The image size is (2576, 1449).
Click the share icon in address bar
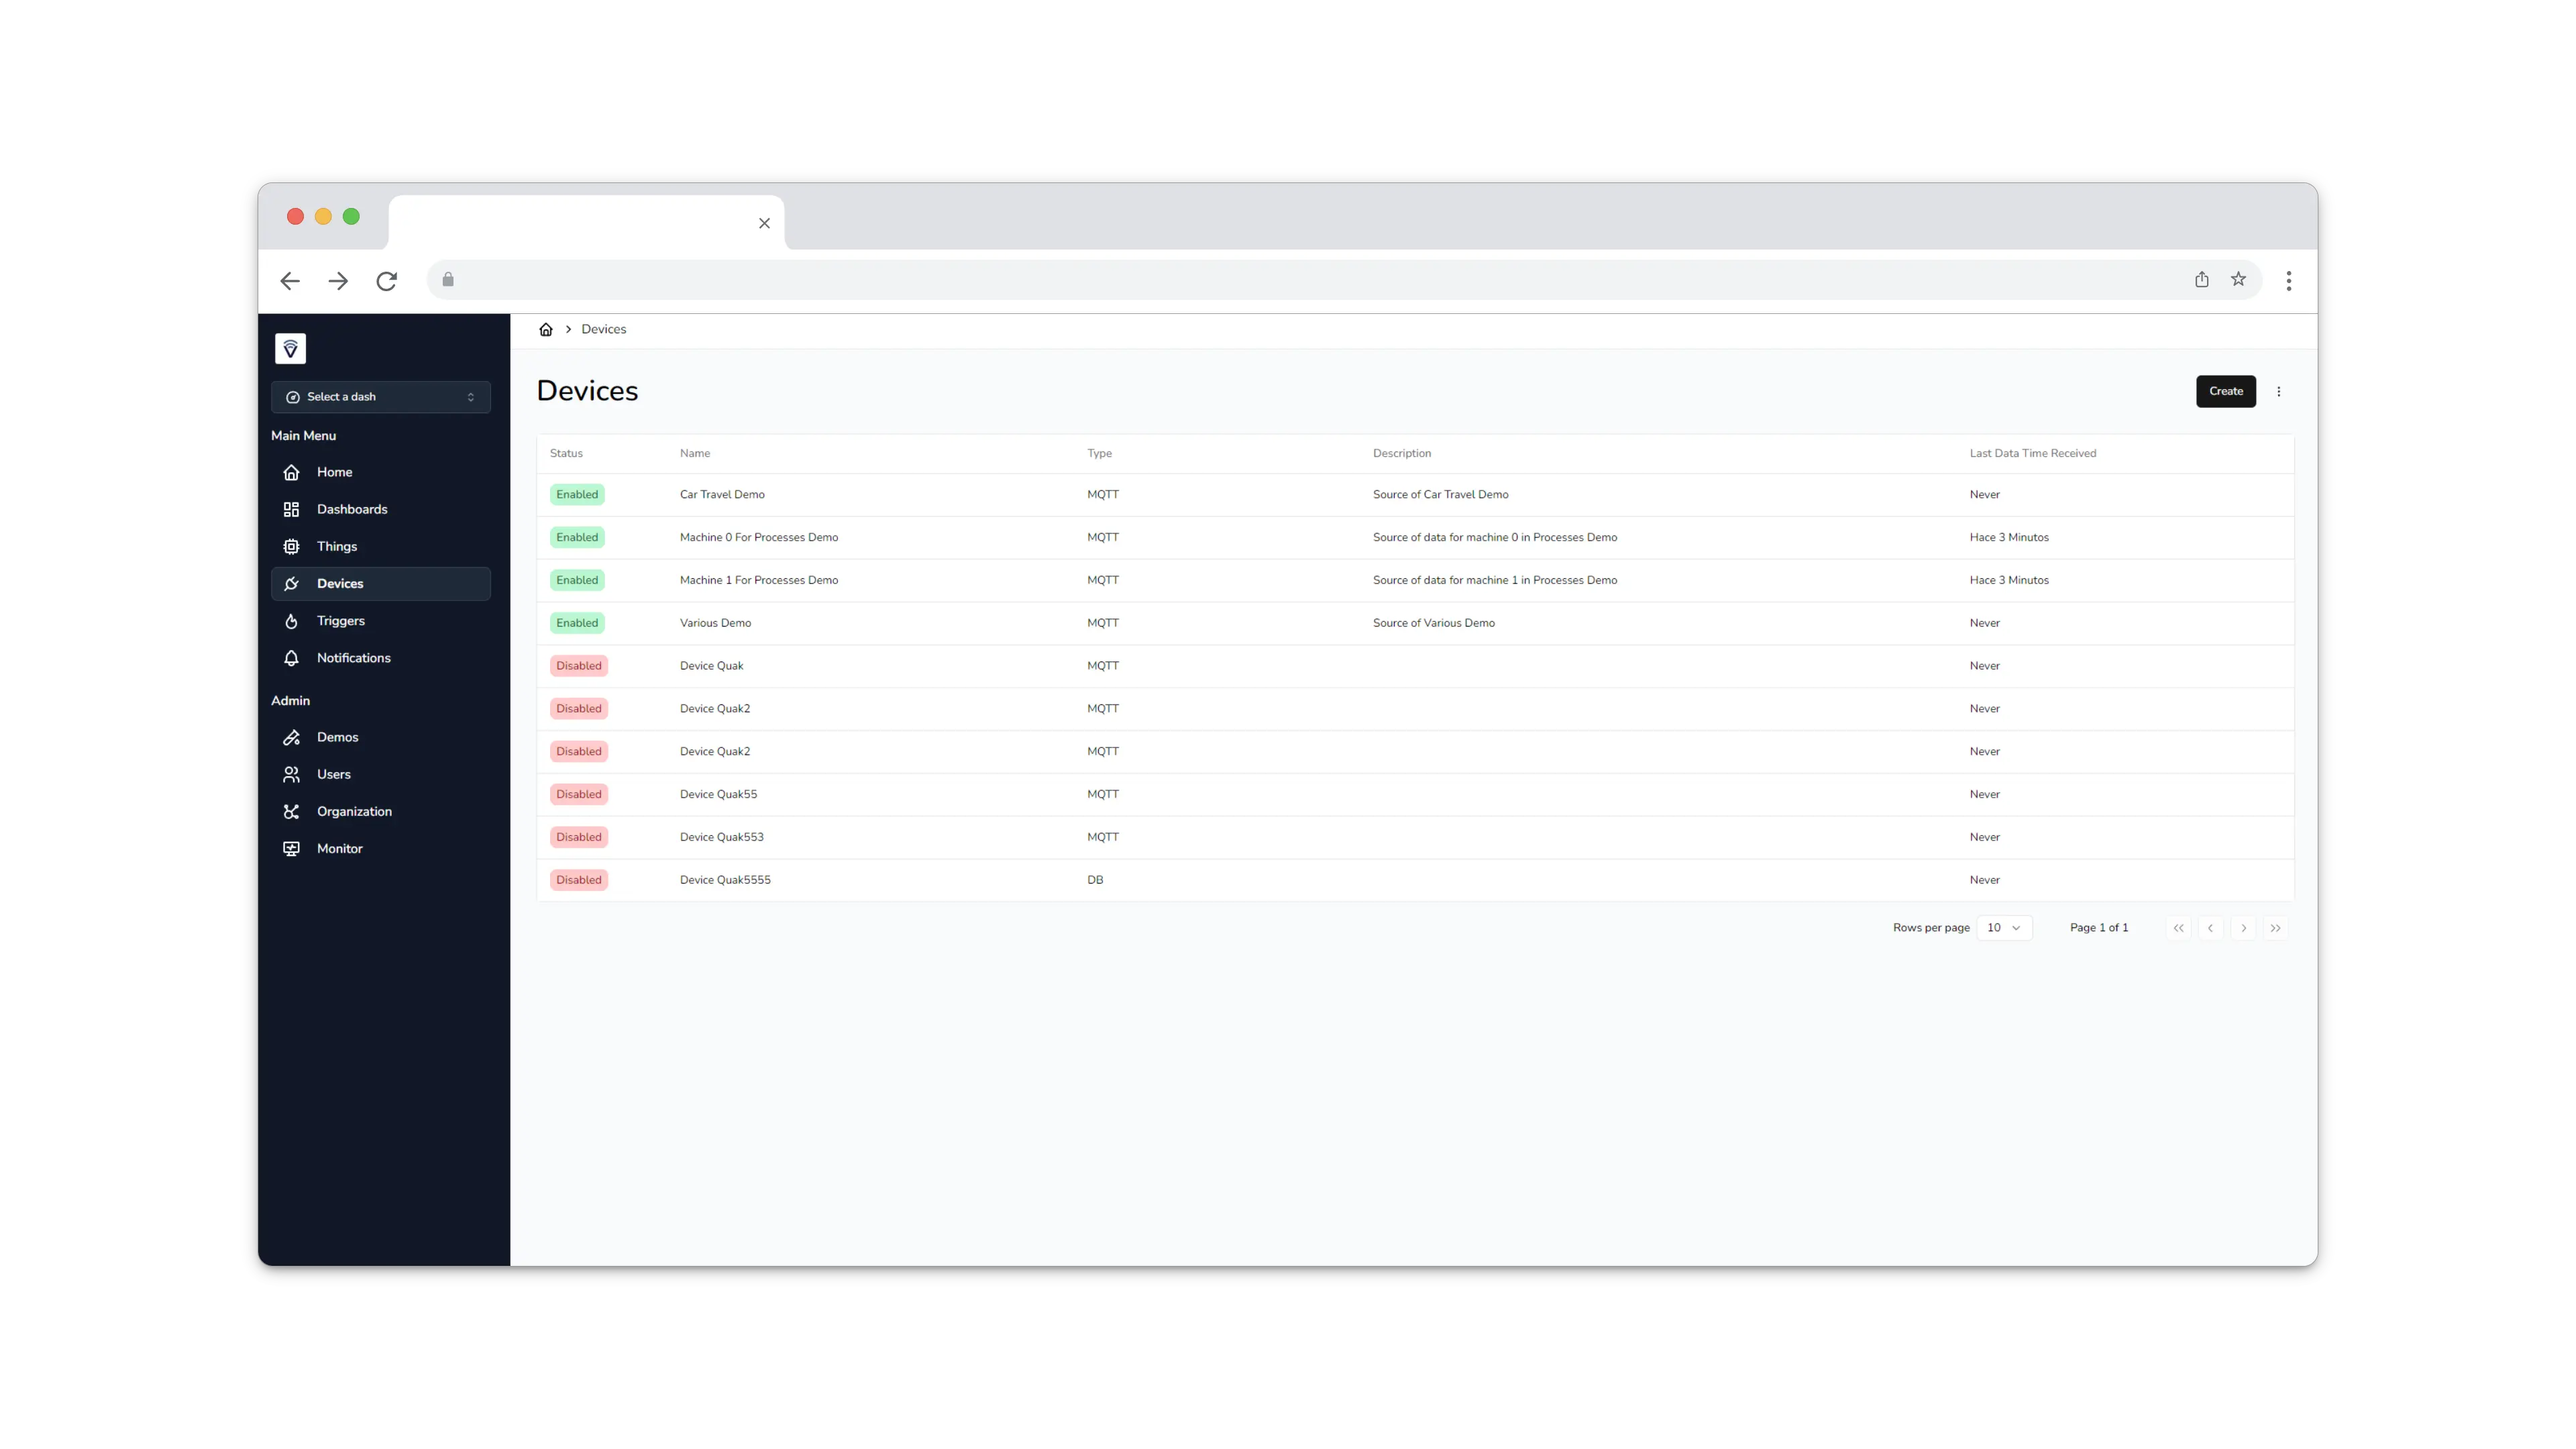point(2202,280)
